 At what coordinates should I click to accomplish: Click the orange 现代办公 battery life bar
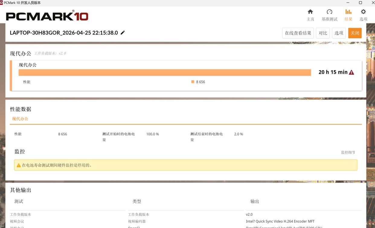click(165, 73)
